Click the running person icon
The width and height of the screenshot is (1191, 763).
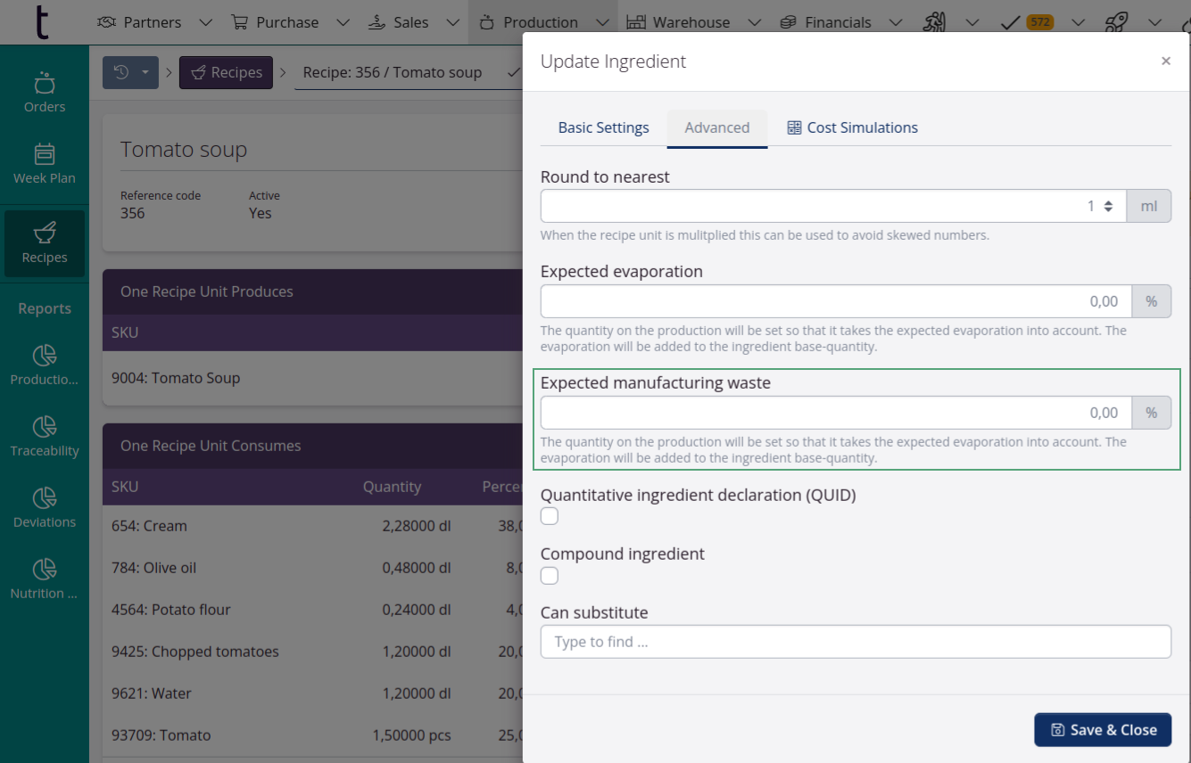[x=934, y=22]
